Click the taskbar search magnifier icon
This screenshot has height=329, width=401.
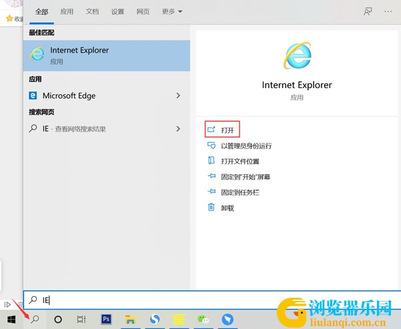(x=35, y=319)
